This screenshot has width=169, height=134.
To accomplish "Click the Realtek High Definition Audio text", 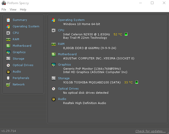I will pyautogui.click(x=85, y=103).
